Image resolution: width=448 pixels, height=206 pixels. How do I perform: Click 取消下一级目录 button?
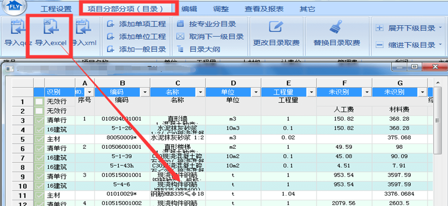[x=210, y=37]
